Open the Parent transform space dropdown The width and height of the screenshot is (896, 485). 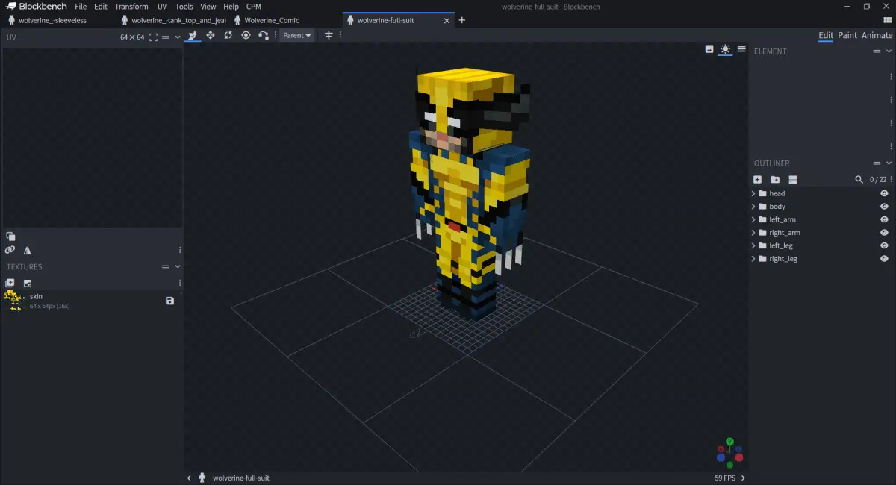(297, 35)
